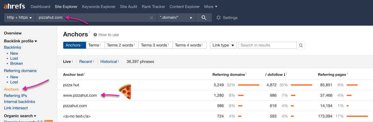
Task: Open the *.domain/* mode dropdown
Action: 176,18
